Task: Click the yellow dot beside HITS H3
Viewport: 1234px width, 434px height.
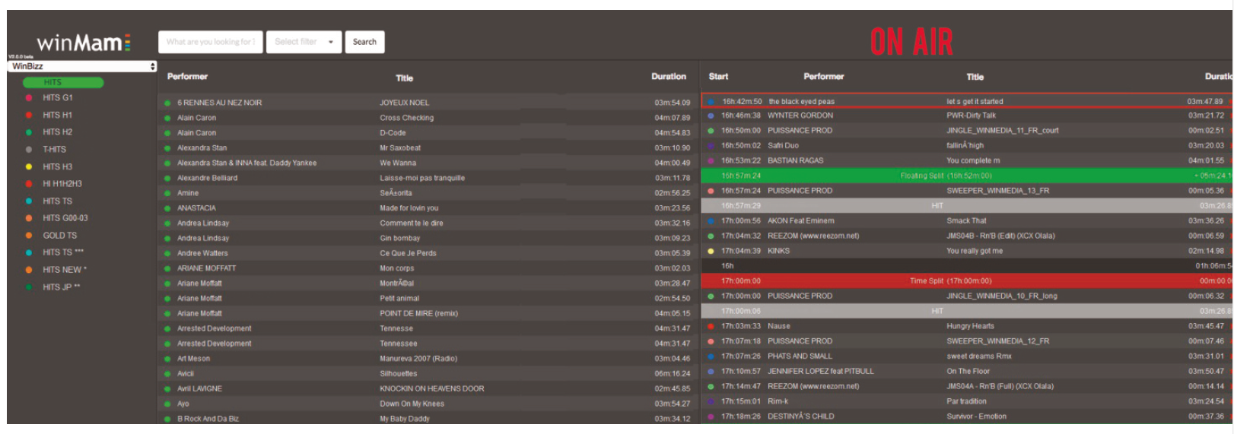Action: [x=29, y=167]
